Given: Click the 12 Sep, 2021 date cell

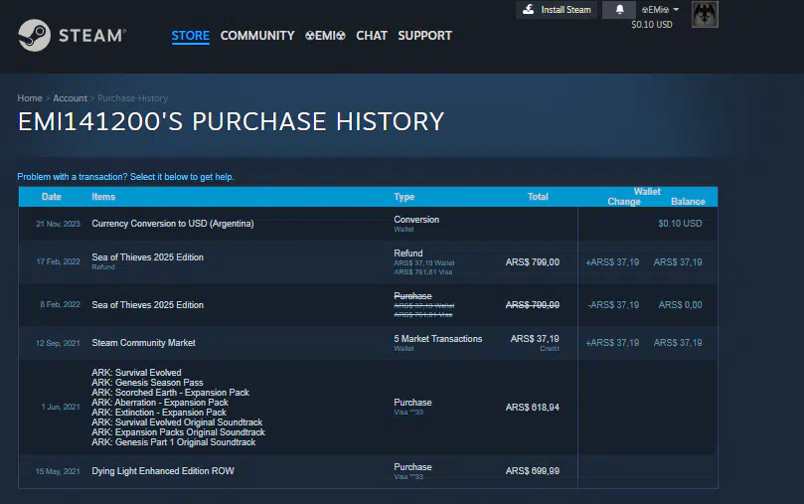Looking at the screenshot, I should click(x=58, y=344).
